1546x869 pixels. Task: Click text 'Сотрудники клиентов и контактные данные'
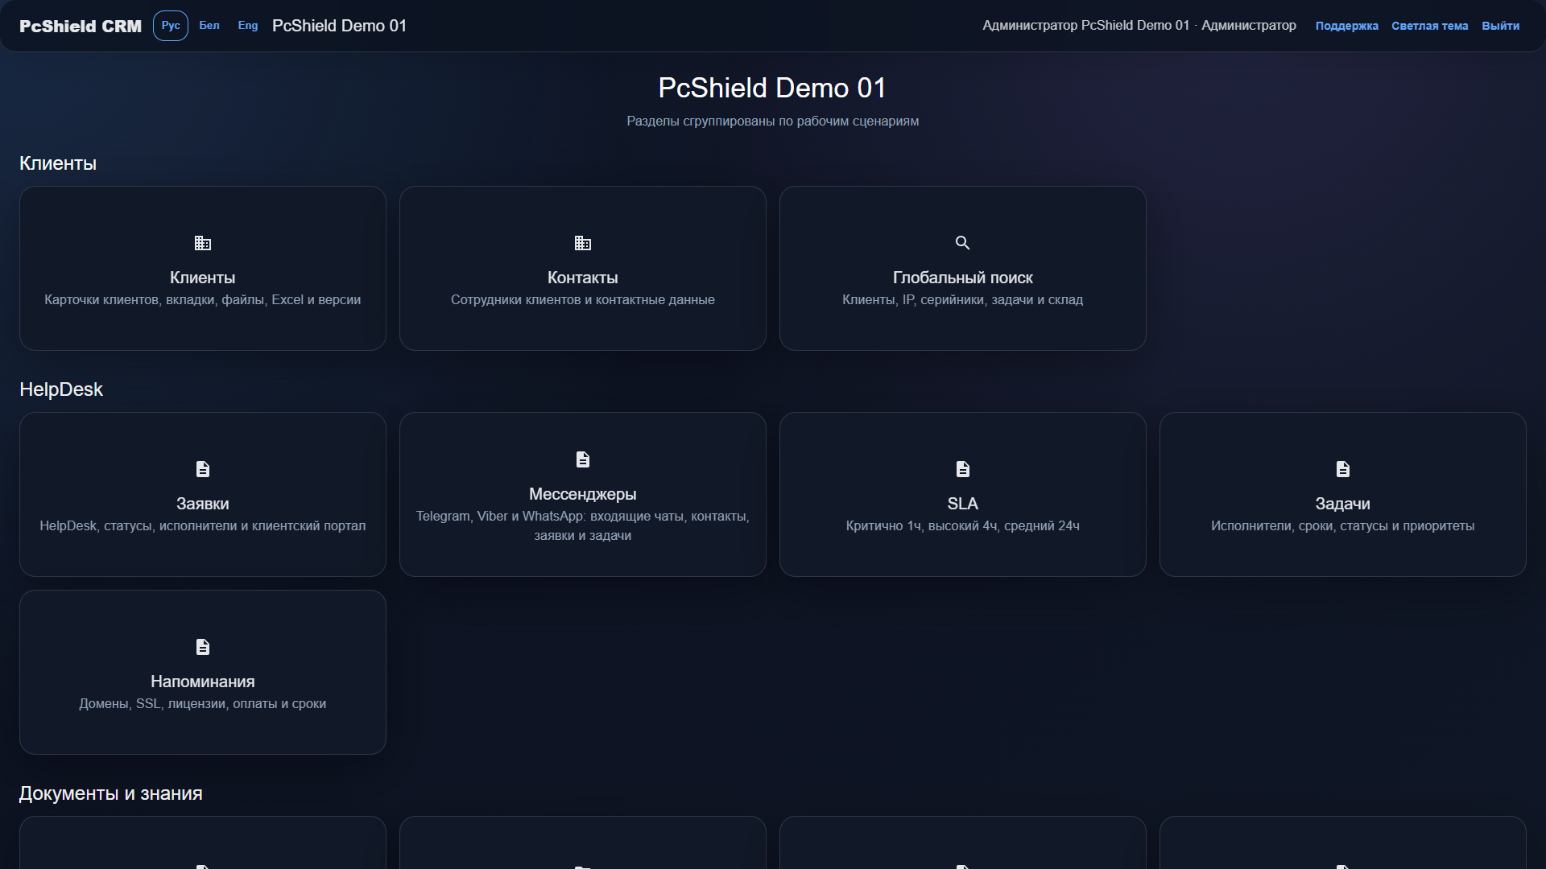pos(583,300)
